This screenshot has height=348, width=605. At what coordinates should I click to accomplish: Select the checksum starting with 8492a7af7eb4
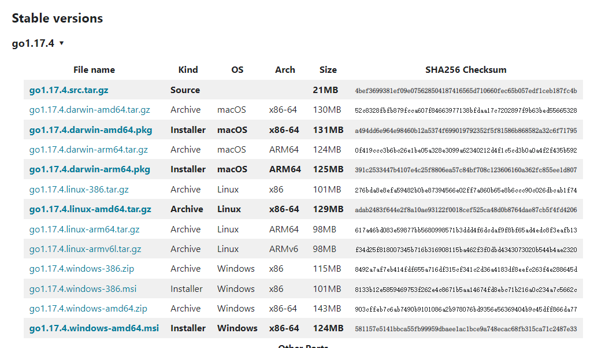(x=466, y=269)
